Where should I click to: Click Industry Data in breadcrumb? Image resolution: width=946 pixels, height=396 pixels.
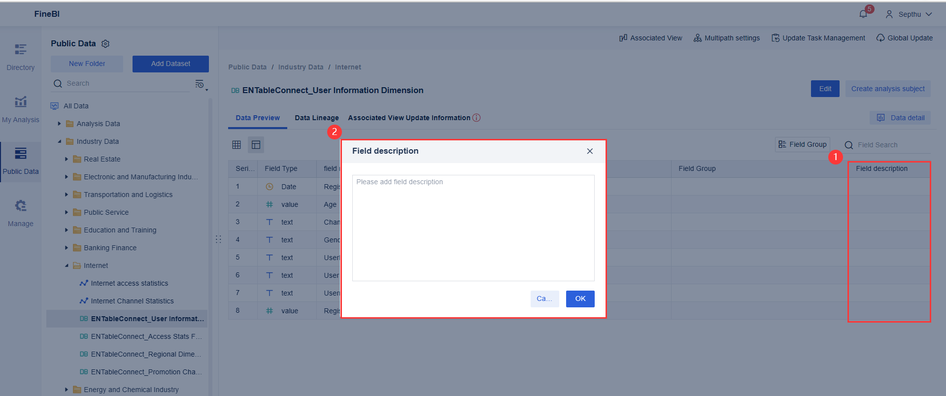[x=301, y=67]
